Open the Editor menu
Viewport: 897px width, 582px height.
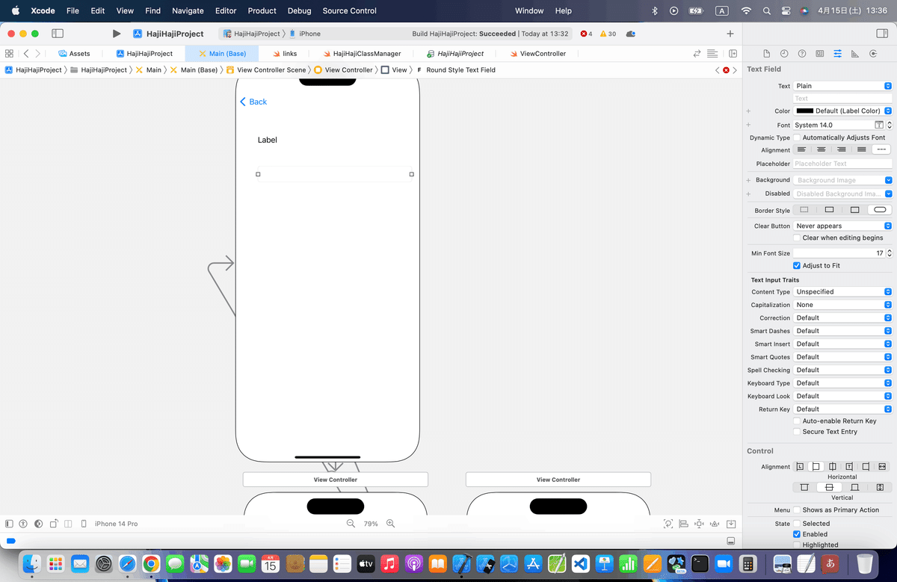(226, 10)
